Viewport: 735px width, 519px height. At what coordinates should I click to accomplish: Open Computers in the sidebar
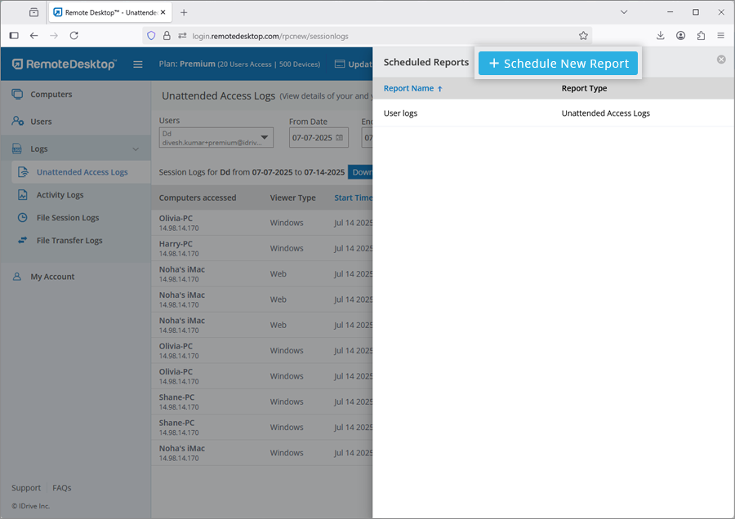(51, 95)
